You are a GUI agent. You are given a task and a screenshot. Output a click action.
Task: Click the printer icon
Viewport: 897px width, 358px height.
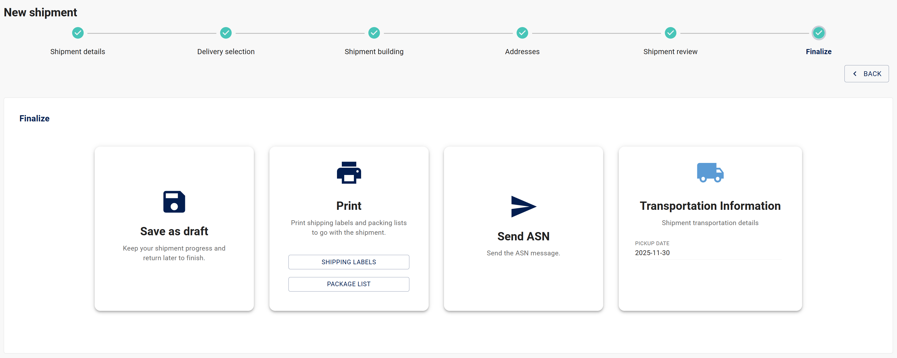349,173
